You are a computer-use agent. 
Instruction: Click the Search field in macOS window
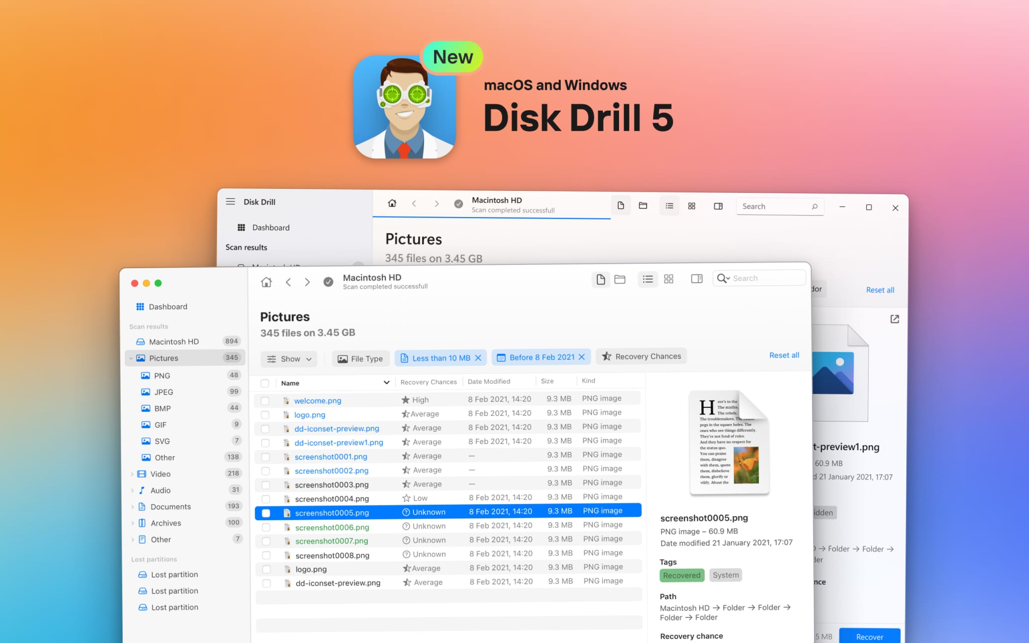pos(759,278)
